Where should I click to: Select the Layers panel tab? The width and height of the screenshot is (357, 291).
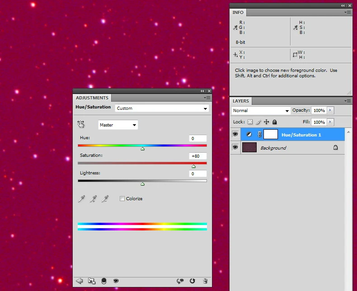pyautogui.click(x=241, y=101)
